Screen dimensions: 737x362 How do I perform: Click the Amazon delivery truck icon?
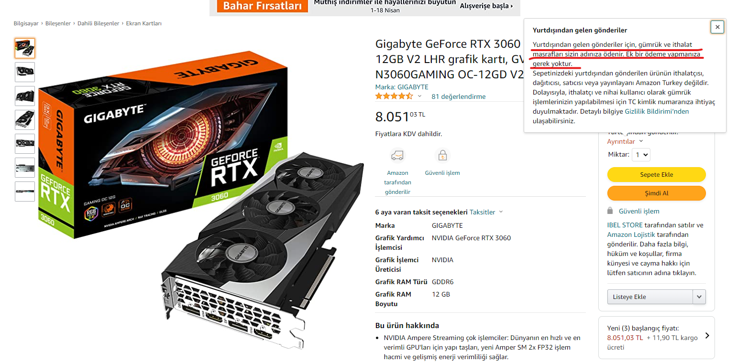(397, 156)
